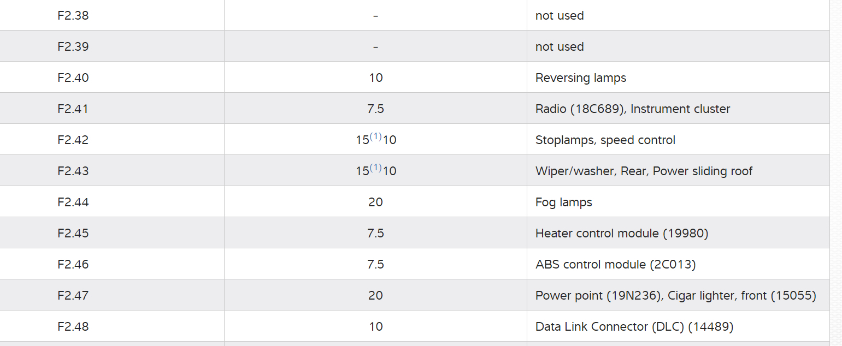Click the 'Reversing lamps' description text

(x=580, y=77)
